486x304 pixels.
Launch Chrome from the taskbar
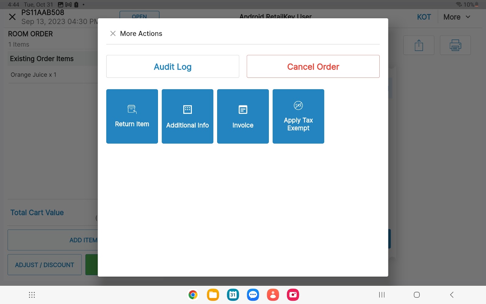[x=193, y=295]
